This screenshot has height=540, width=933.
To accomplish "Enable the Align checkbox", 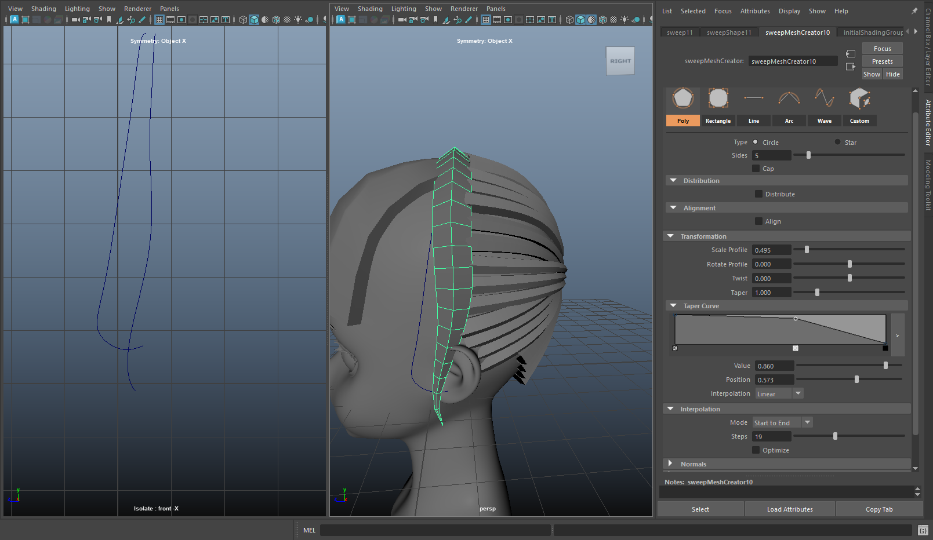I will (x=758, y=221).
